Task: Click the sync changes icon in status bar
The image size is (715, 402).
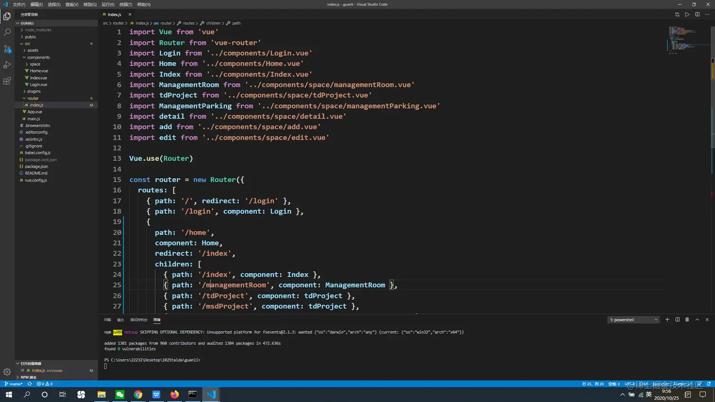Action: [29, 384]
